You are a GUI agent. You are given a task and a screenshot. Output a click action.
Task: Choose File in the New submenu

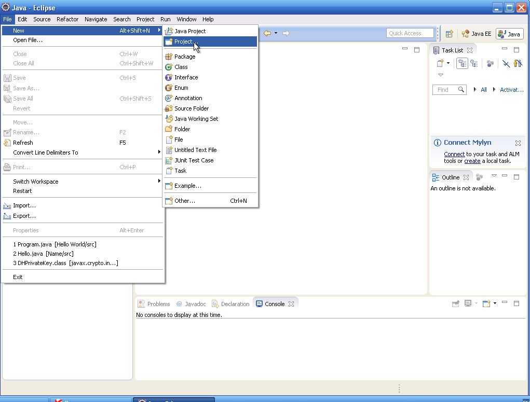210,140
